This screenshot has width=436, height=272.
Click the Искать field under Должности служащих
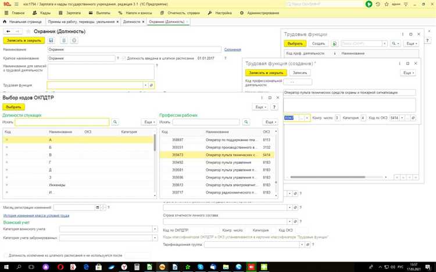(62, 122)
